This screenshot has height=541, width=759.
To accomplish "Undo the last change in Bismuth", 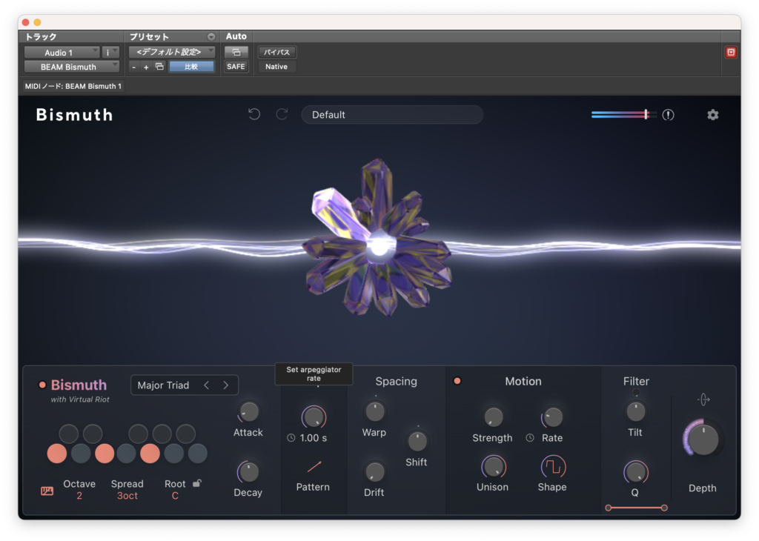I will (254, 114).
